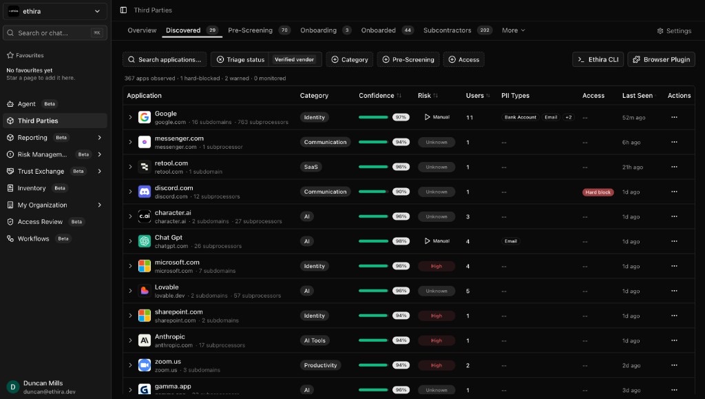Open actions menu for retool.com row
Viewport: 705px width, 399px height.
coord(674,167)
